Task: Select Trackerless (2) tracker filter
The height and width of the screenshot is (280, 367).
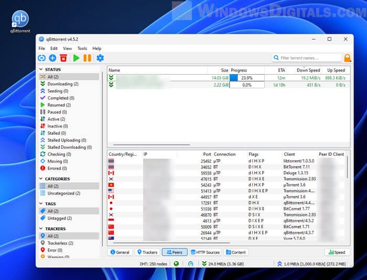Action: click(69, 243)
